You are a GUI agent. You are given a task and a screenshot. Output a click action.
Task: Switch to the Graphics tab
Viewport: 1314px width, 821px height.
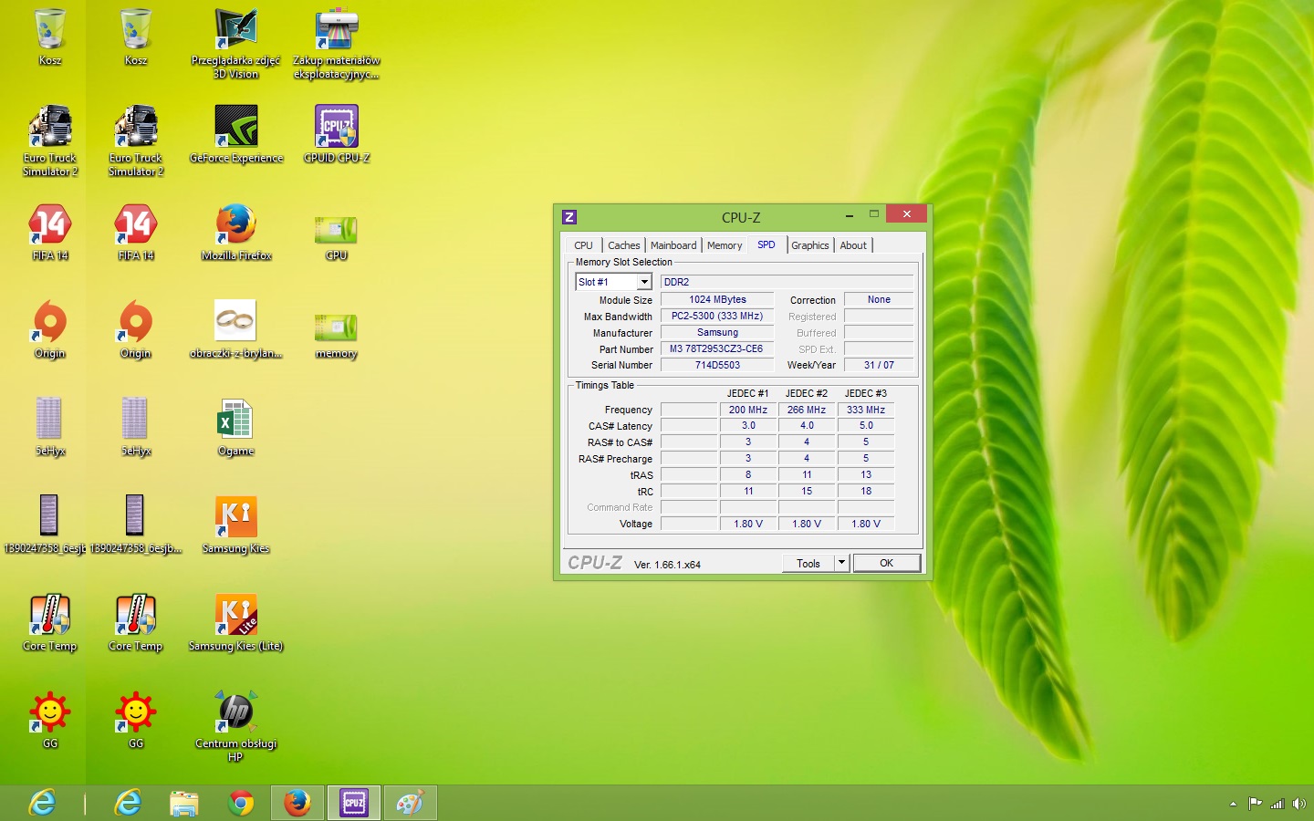(809, 245)
